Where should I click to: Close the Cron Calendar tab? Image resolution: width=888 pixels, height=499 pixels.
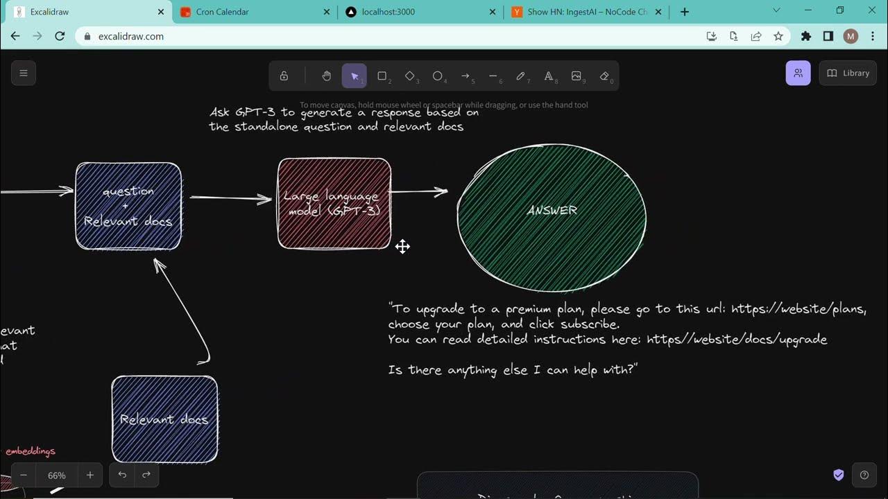pyautogui.click(x=327, y=12)
